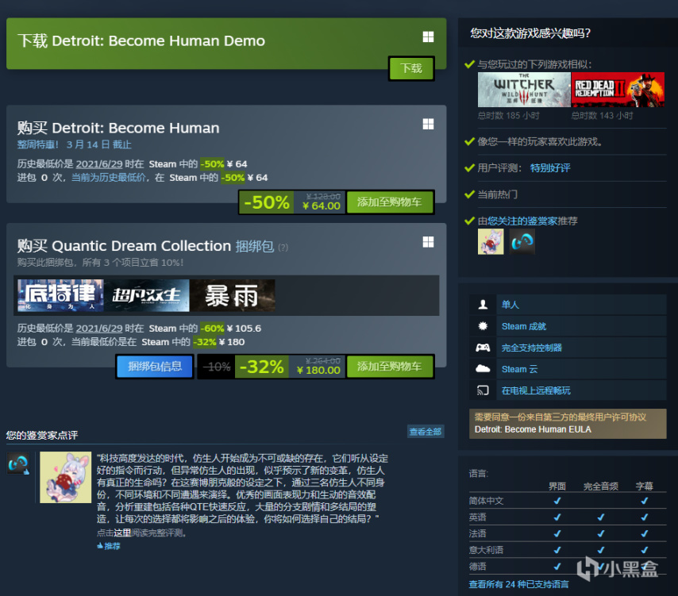678x596 pixels.
Task: Click the 推荐 thumbs-up recommendation label
Action: 109,546
